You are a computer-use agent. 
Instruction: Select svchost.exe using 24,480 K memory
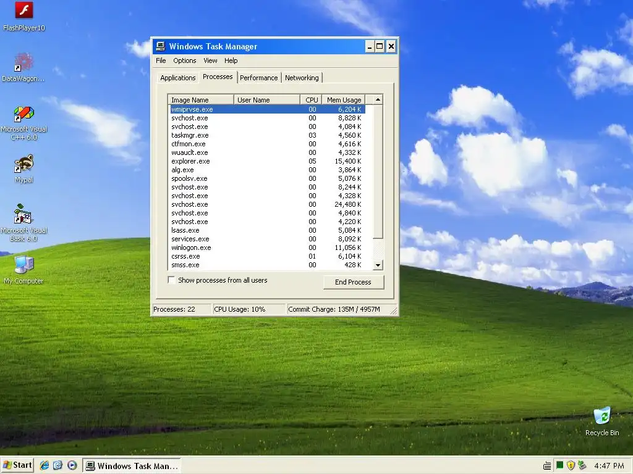click(267, 204)
